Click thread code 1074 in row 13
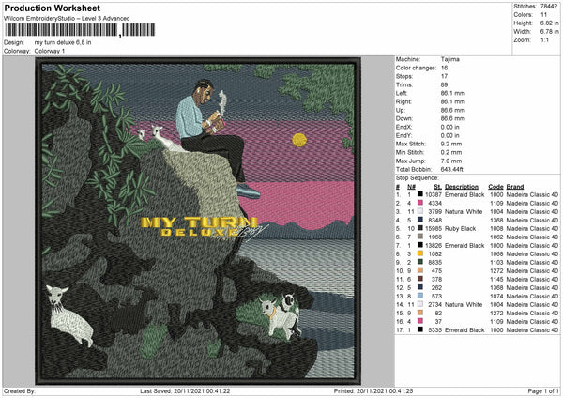The height and width of the screenshot is (398, 563). point(496,296)
